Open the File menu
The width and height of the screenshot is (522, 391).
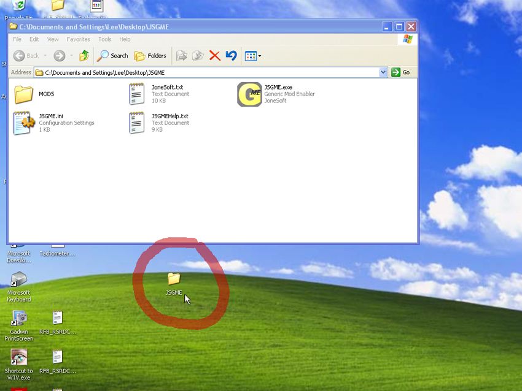17,39
